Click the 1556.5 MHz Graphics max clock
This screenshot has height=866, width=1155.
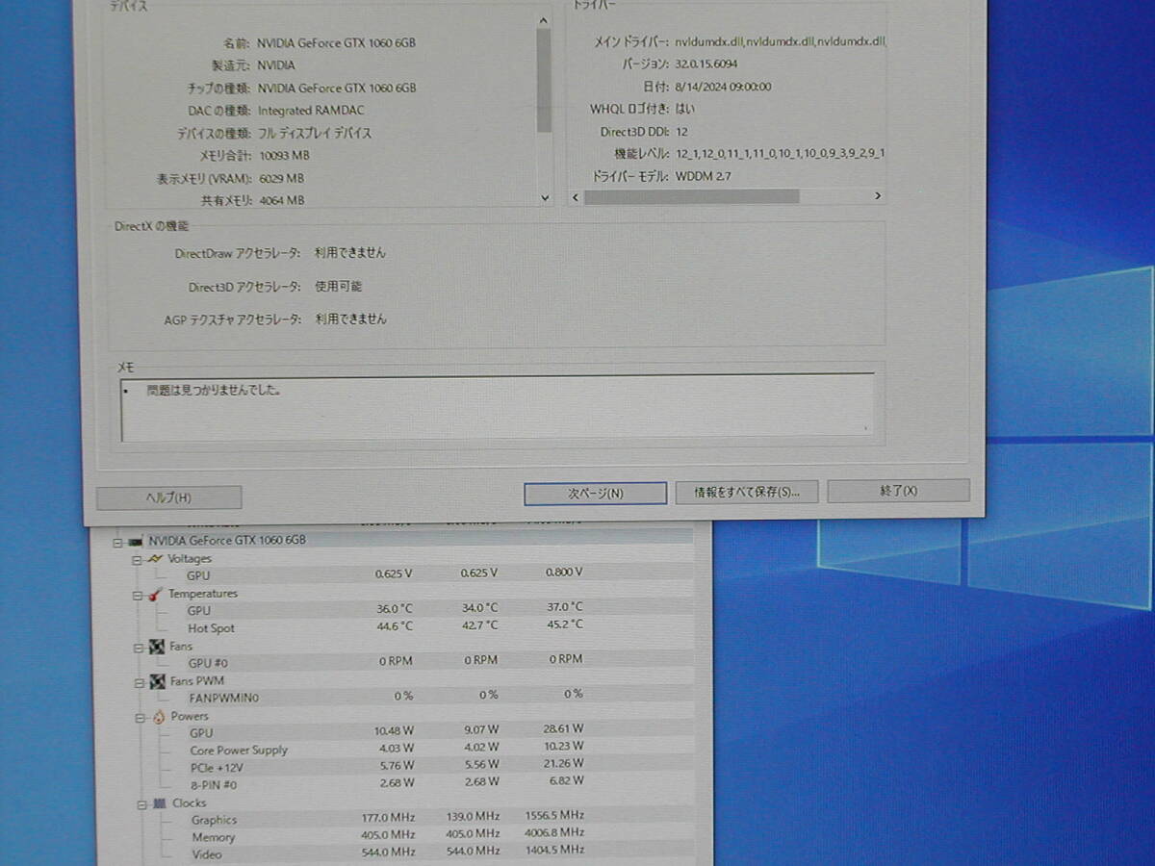(x=555, y=814)
